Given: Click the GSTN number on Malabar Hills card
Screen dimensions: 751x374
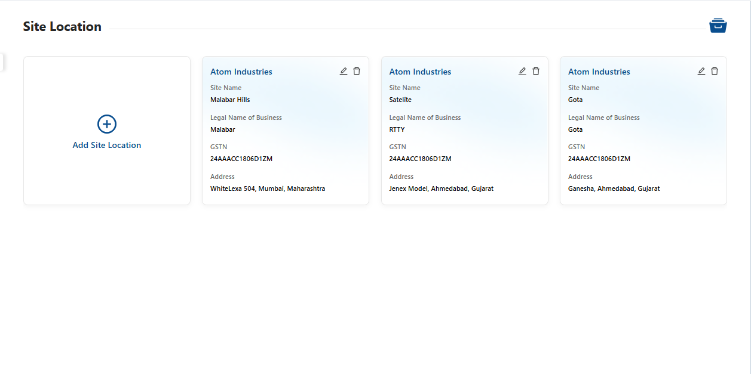Looking at the screenshot, I should (x=241, y=159).
